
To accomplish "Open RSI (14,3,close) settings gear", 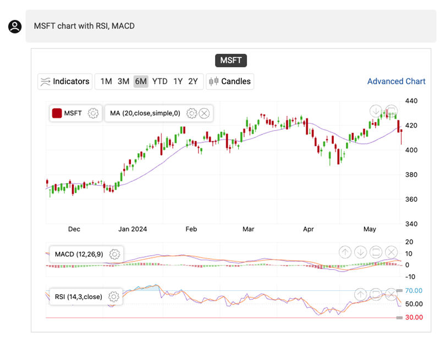I will [x=114, y=296].
